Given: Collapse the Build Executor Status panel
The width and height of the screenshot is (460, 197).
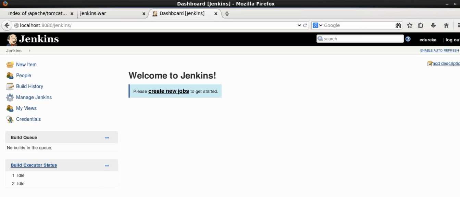Looking at the screenshot, I should click(107, 166).
